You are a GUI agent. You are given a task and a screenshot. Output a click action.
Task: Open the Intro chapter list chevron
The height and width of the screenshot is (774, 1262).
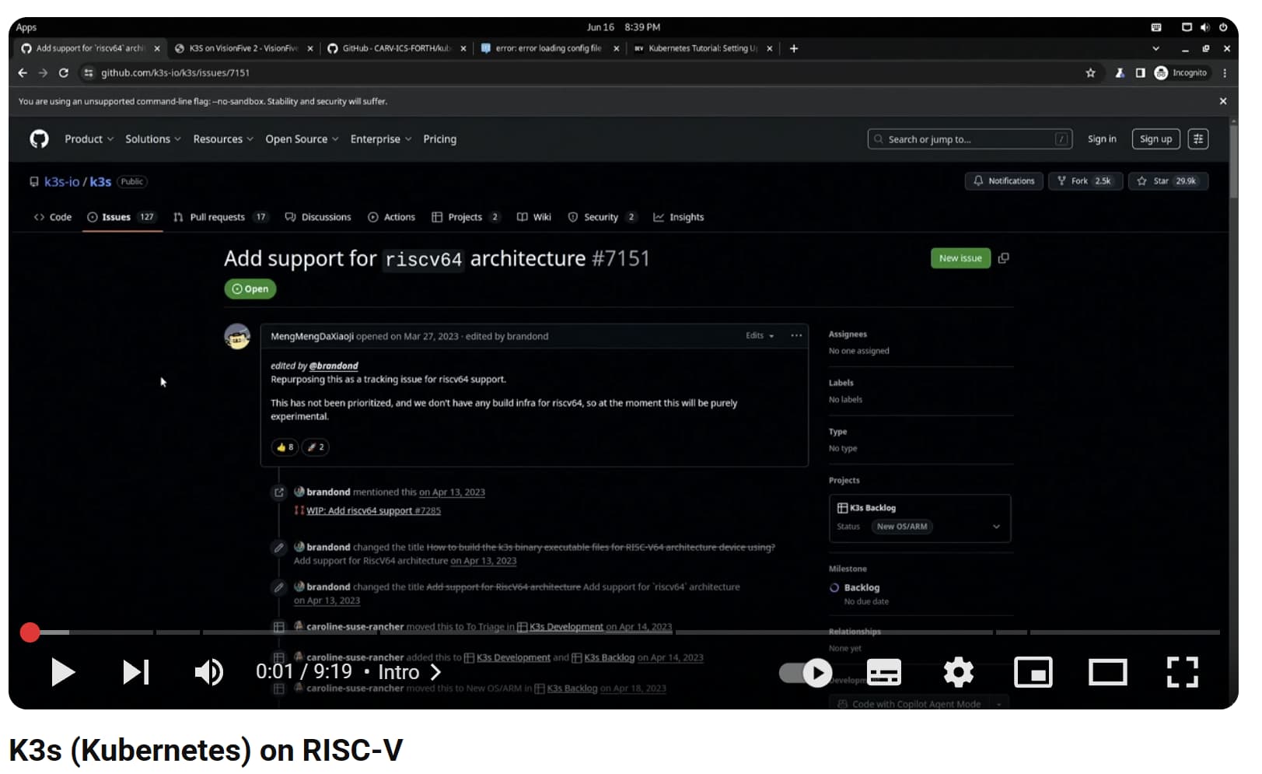(436, 672)
